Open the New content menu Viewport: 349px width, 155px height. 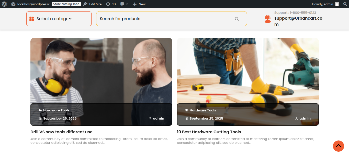click(x=139, y=4)
